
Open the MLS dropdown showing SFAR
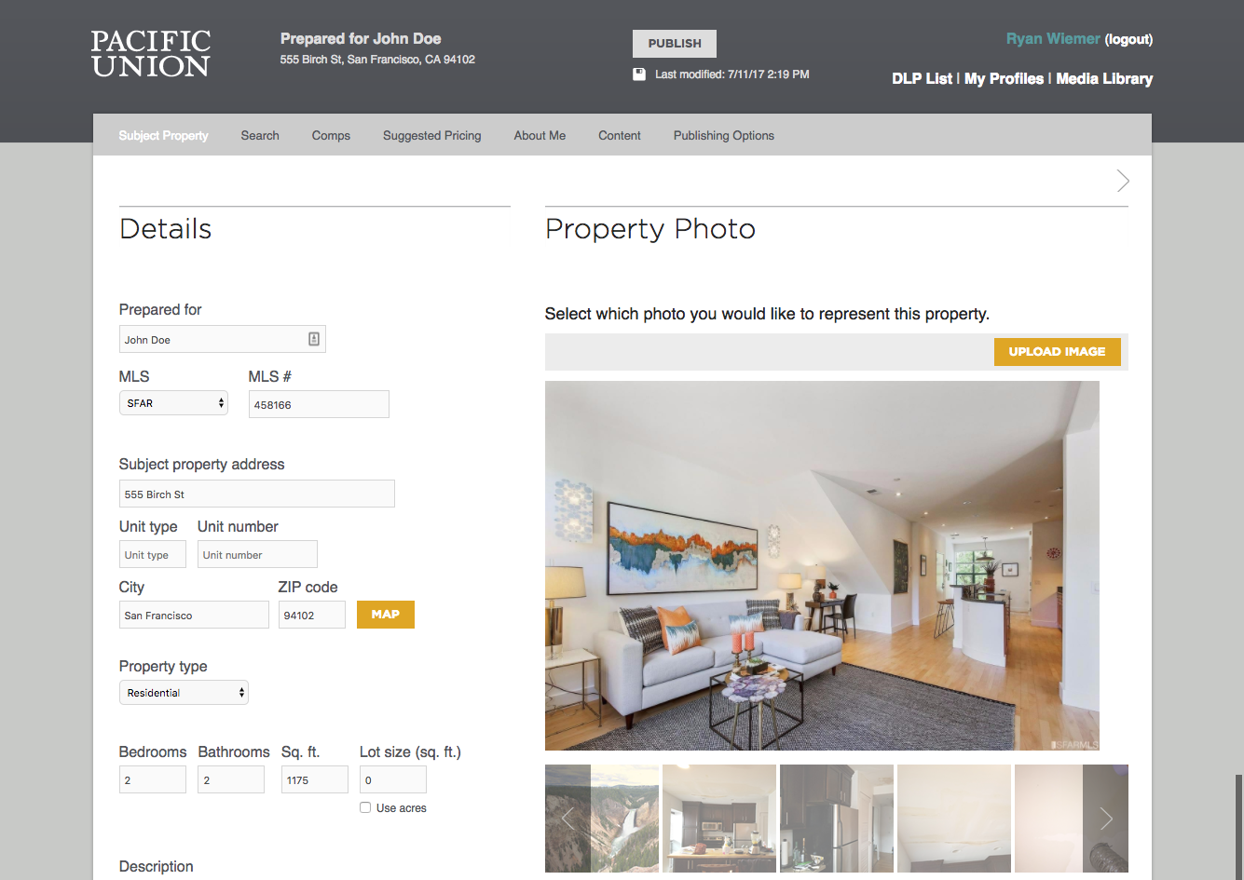tap(173, 403)
